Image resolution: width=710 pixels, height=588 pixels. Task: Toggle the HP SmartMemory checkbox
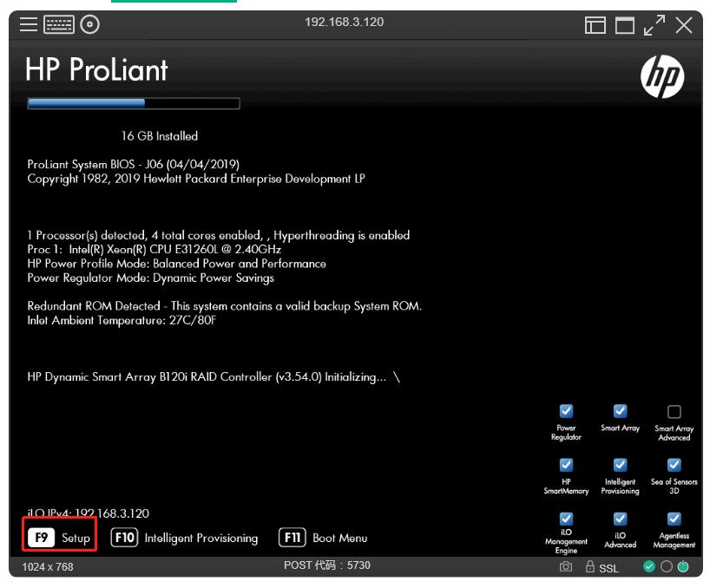[x=566, y=465]
